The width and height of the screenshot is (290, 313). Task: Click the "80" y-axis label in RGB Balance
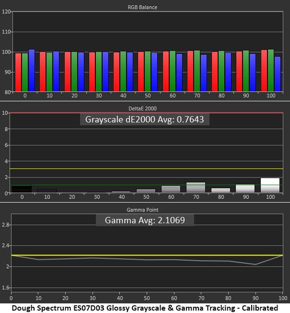pos(7,92)
